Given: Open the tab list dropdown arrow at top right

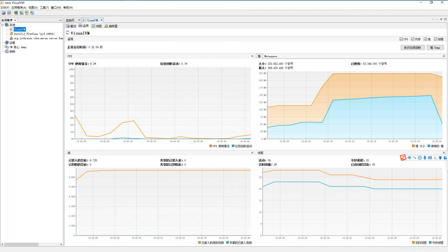Looking at the screenshot, I should tap(441, 19).
